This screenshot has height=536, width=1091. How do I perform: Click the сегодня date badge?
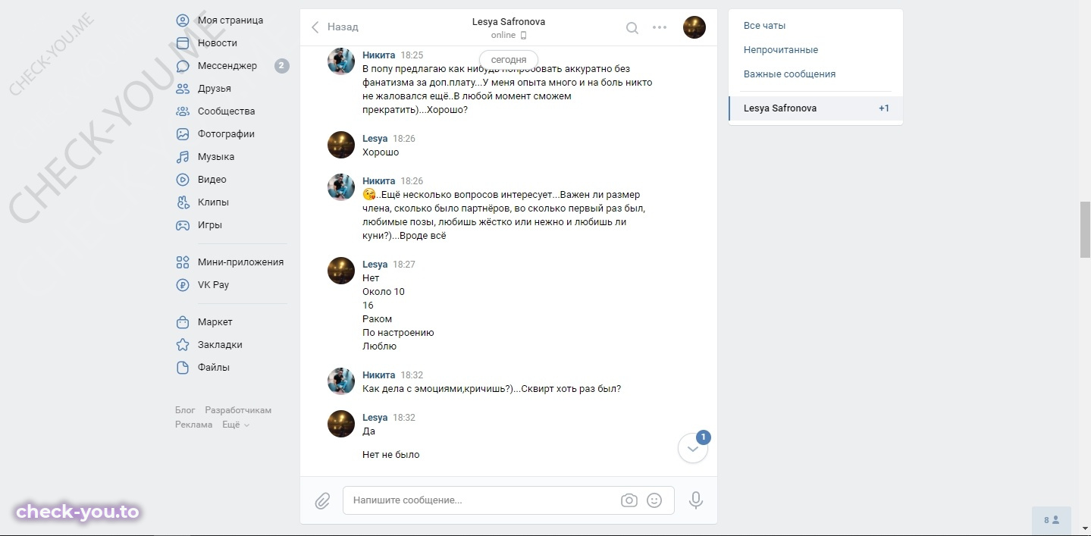[509, 59]
